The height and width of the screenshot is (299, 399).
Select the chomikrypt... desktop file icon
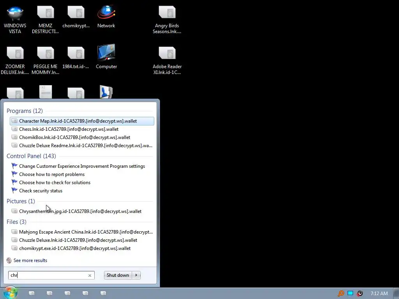(x=76, y=17)
